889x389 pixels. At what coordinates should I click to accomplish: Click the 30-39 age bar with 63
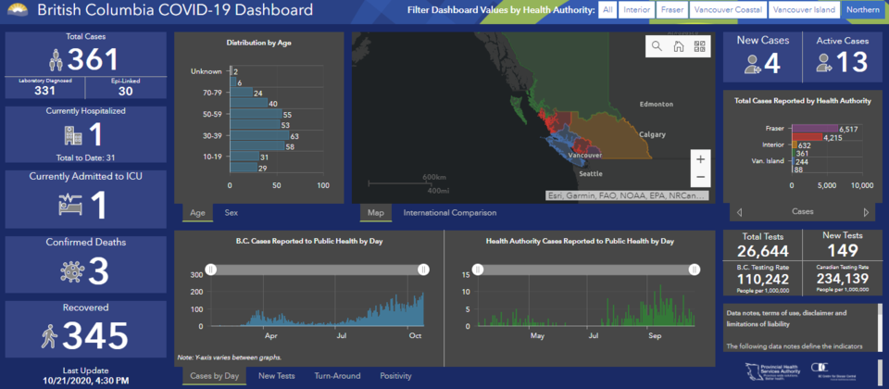(x=259, y=136)
